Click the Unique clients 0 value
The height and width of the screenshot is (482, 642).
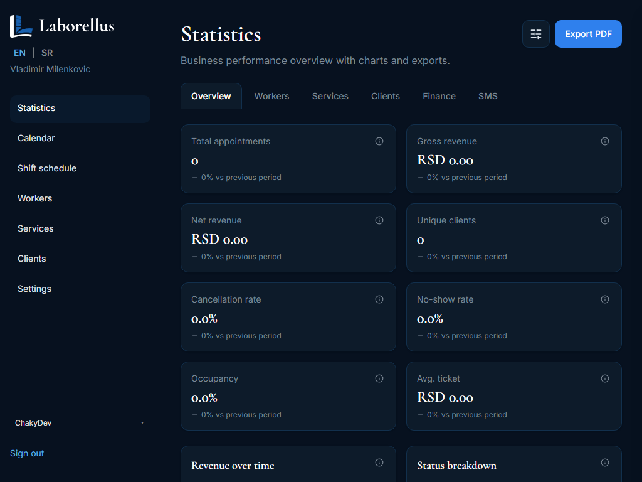[421, 240]
